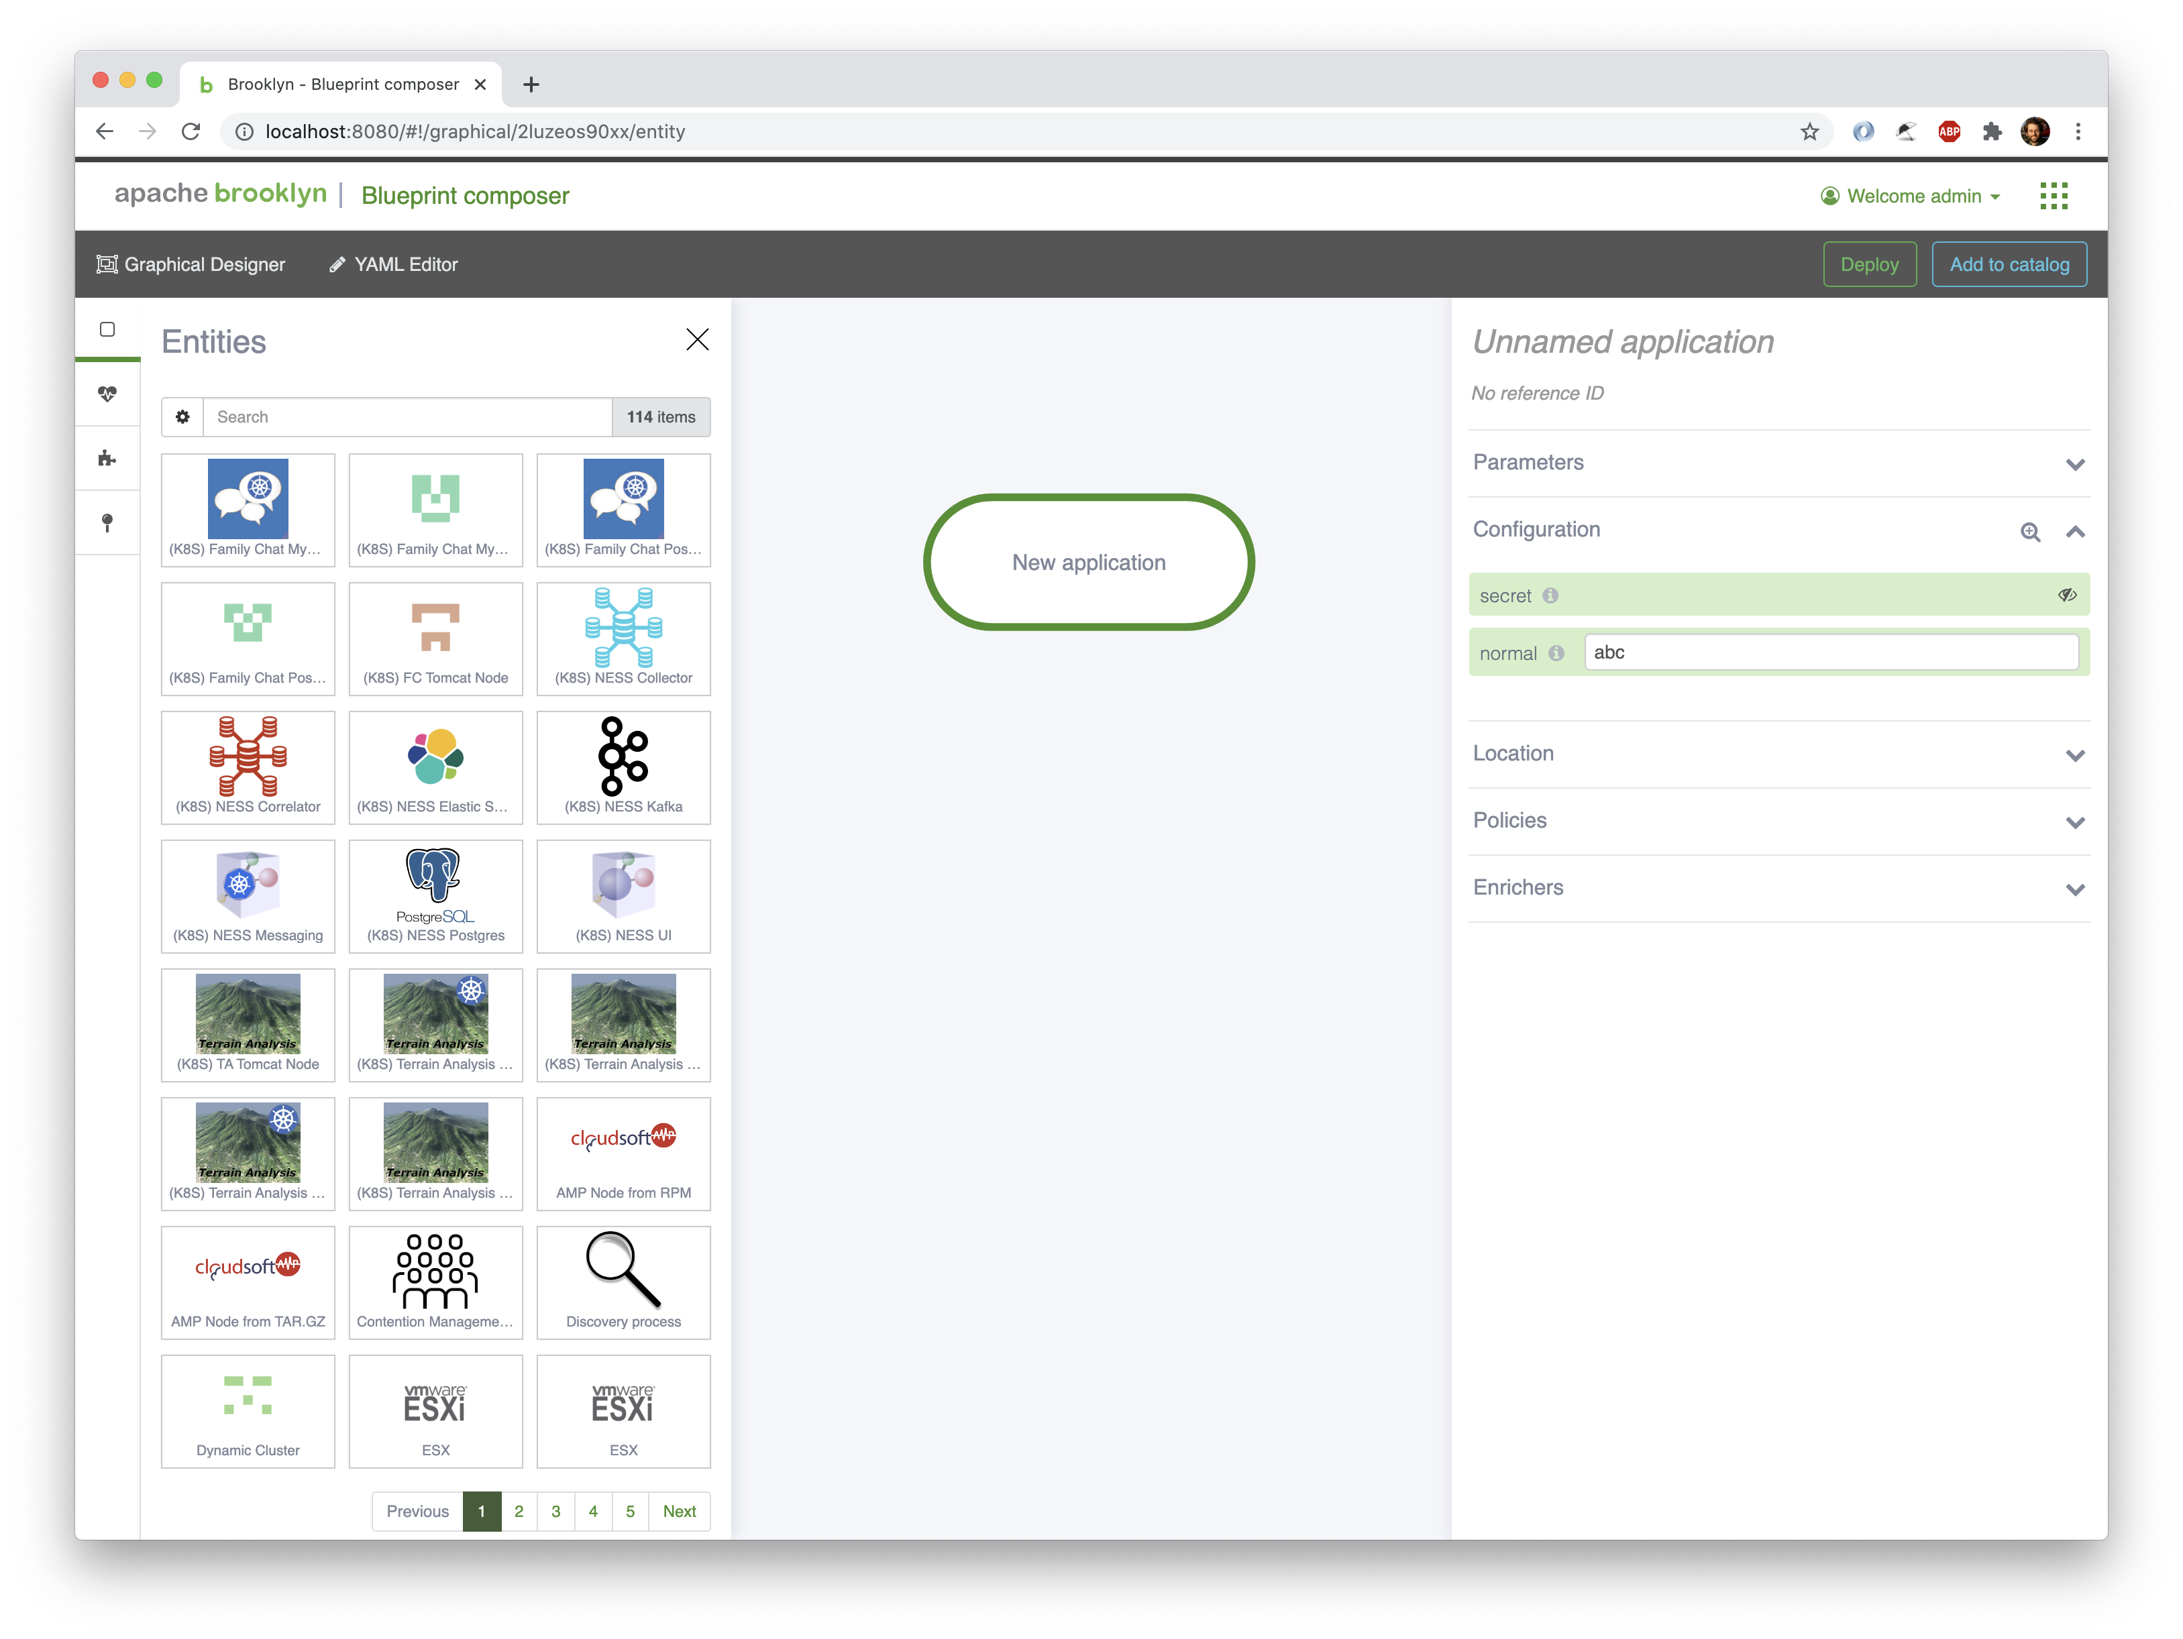Open the policies heartbeat sidebar icon
The width and height of the screenshot is (2183, 1639).
pos(107,394)
